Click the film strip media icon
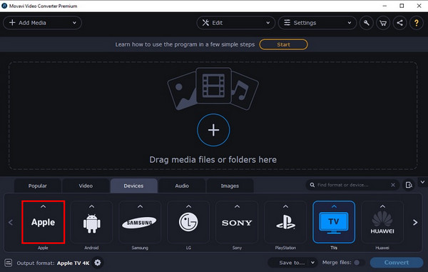The width and height of the screenshot is (428, 272). point(213,86)
